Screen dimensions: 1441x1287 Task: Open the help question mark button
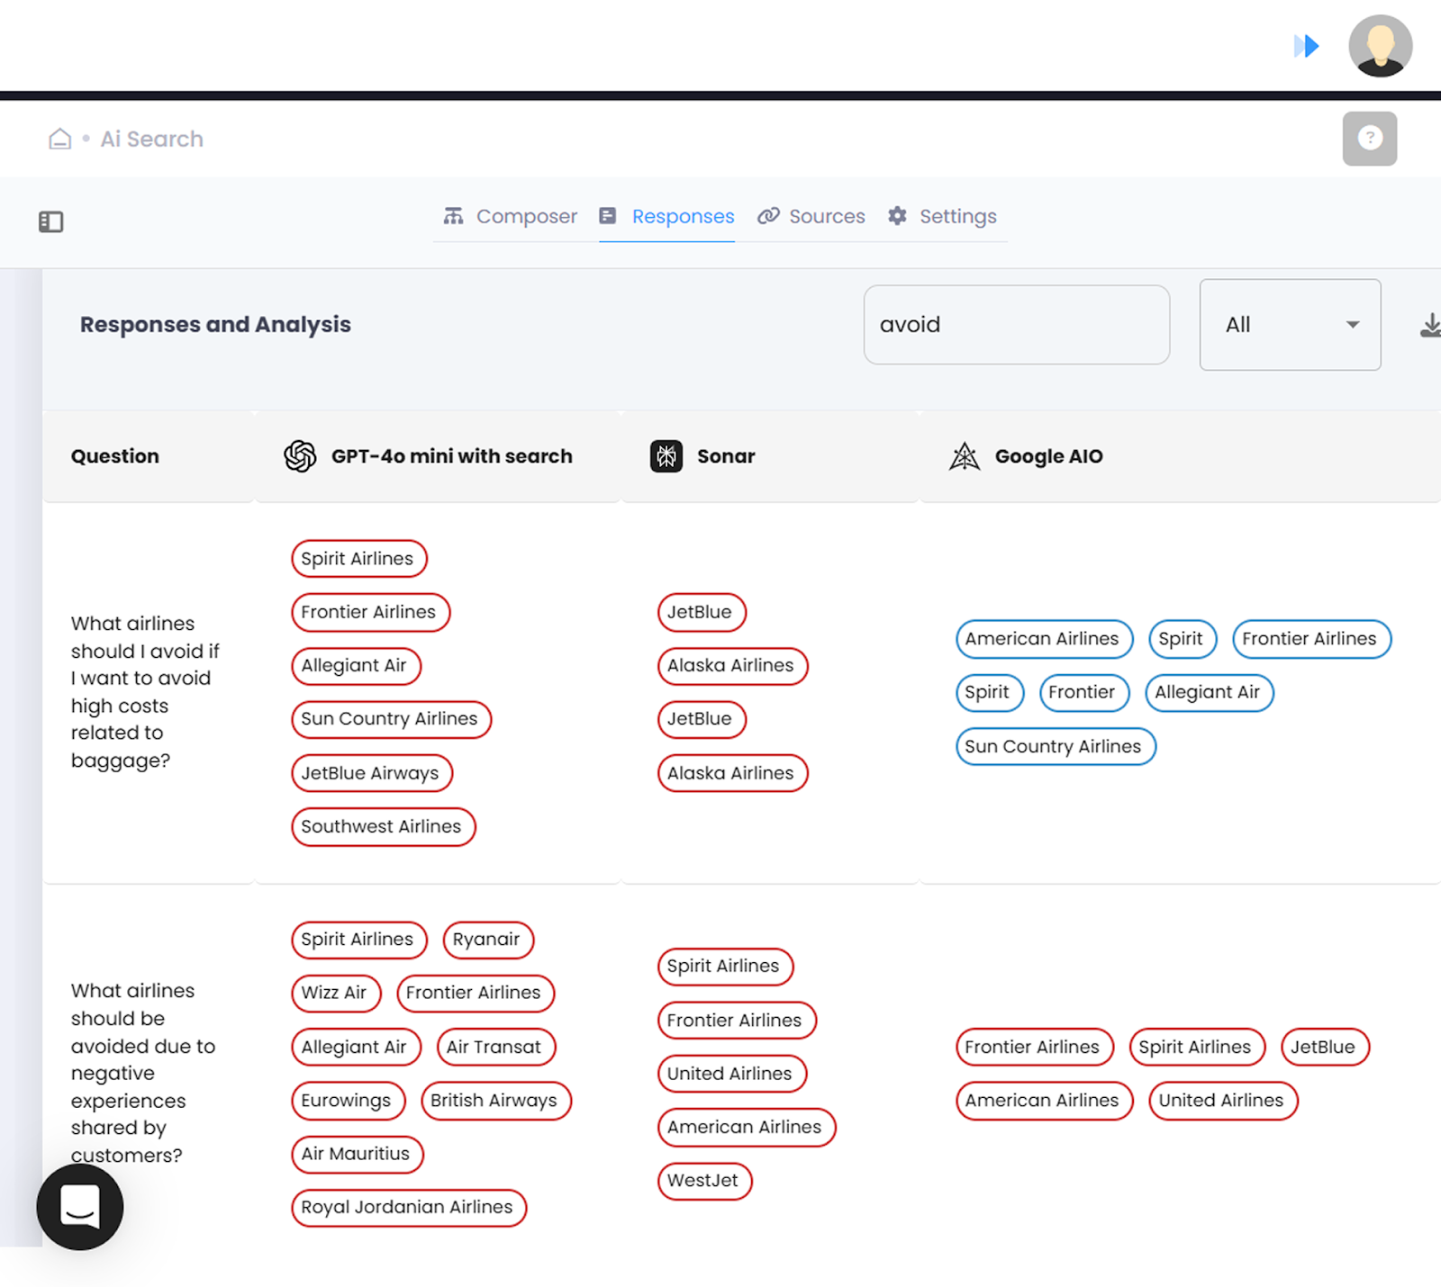click(1369, 139)
